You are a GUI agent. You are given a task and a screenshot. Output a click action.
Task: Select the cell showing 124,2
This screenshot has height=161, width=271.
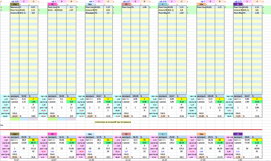click(181, 148)
